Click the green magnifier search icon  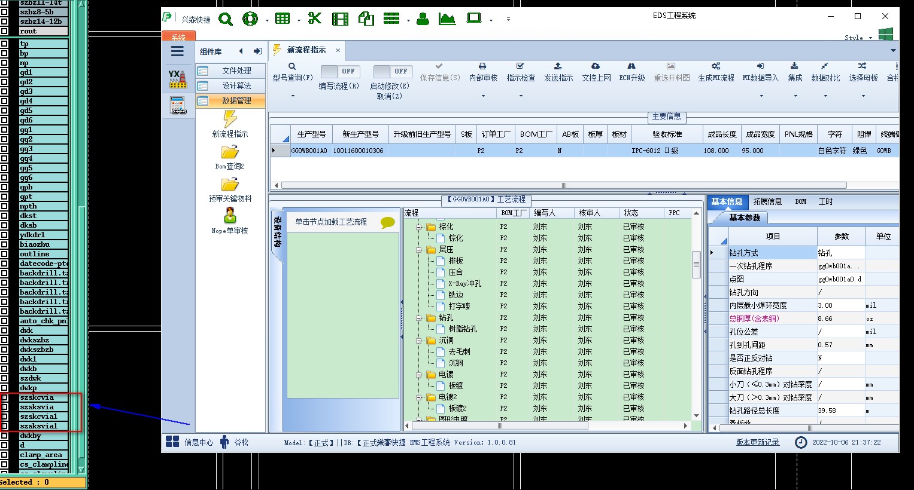(x=226, y=19)
